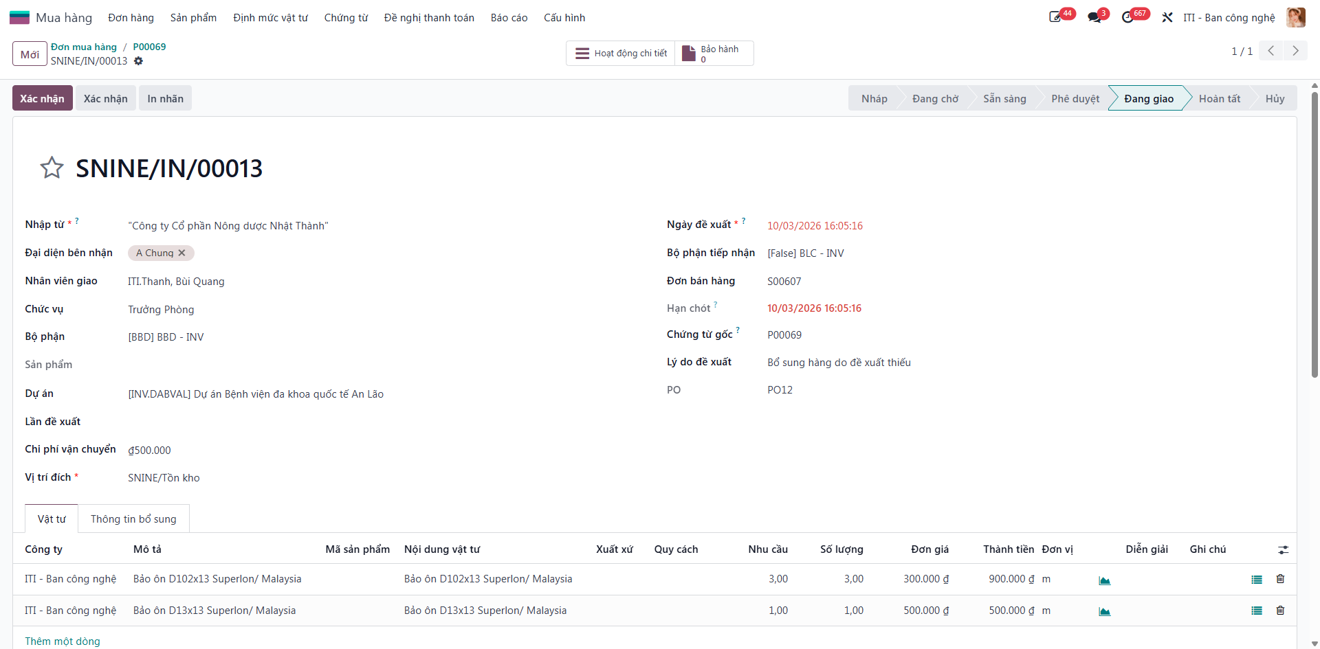
Task: Set status to Phê duyệt
Action: point(1075,98)
